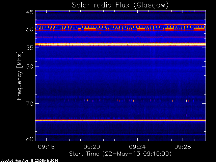Click the "Start Time (22-May-13 09:15:00)" label
This screenshot has height=162, width=216.
(x=120, y=154)
